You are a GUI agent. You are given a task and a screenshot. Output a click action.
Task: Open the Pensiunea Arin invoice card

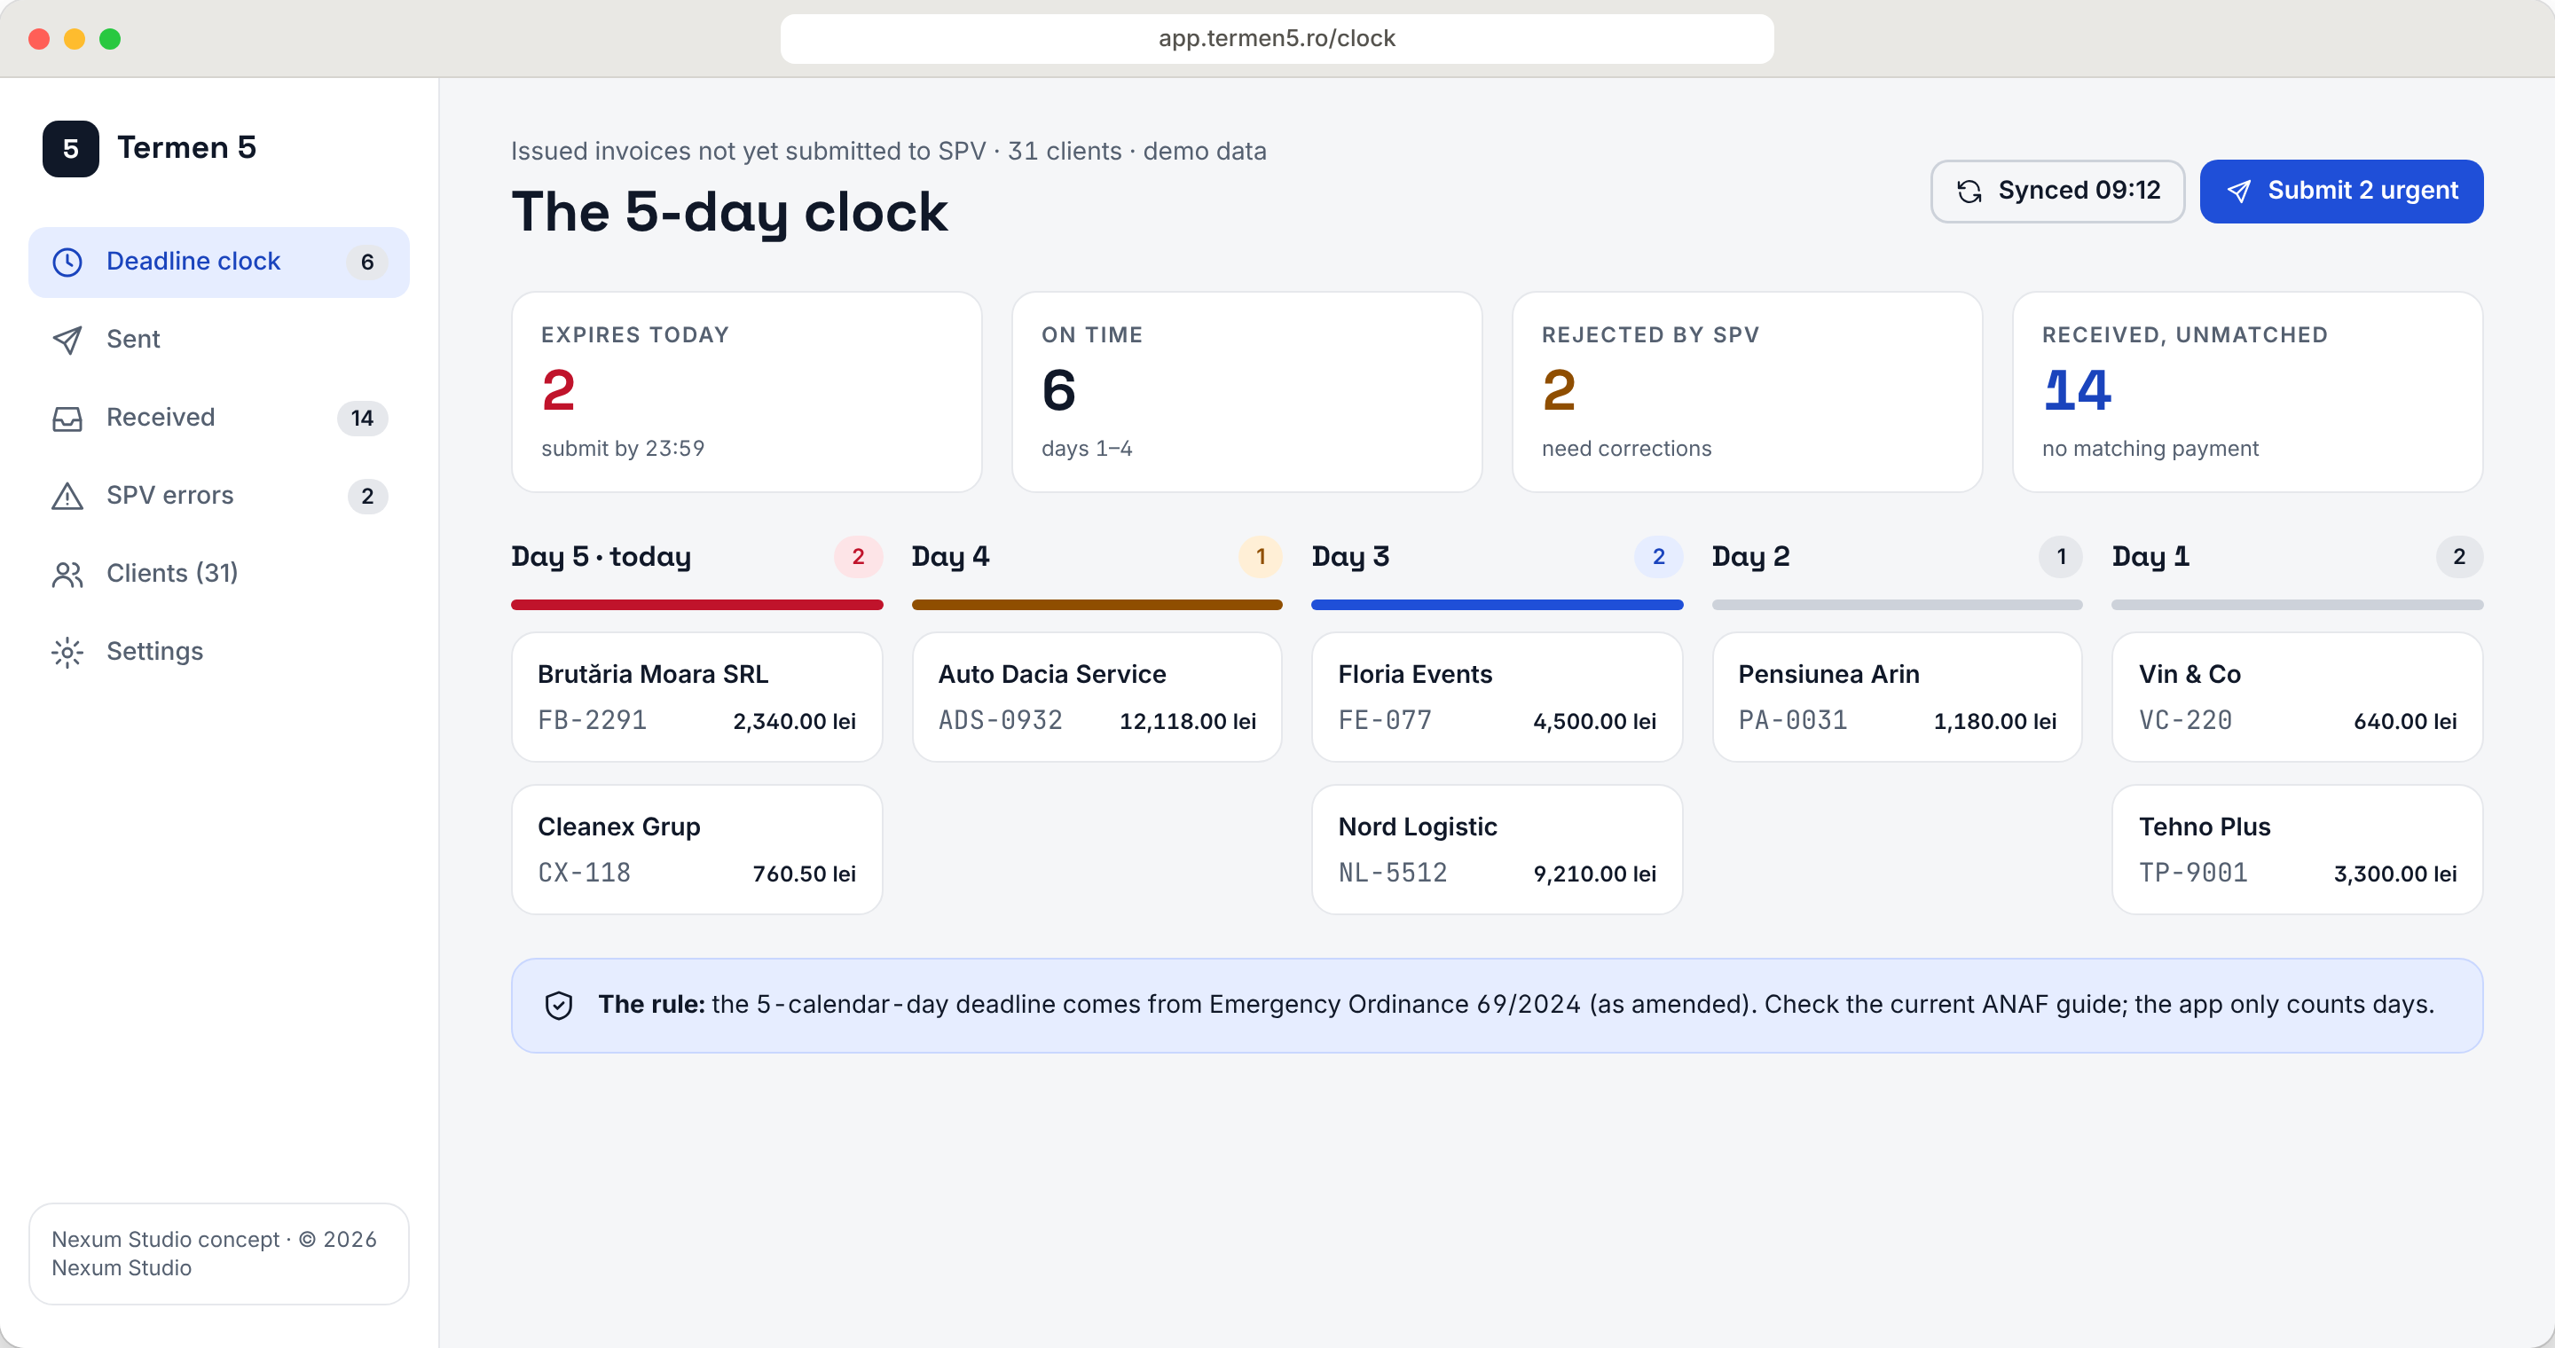coord(1898,697)
